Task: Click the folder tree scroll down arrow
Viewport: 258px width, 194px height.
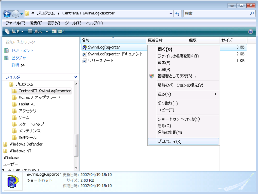Action: [x=76, y=168]
